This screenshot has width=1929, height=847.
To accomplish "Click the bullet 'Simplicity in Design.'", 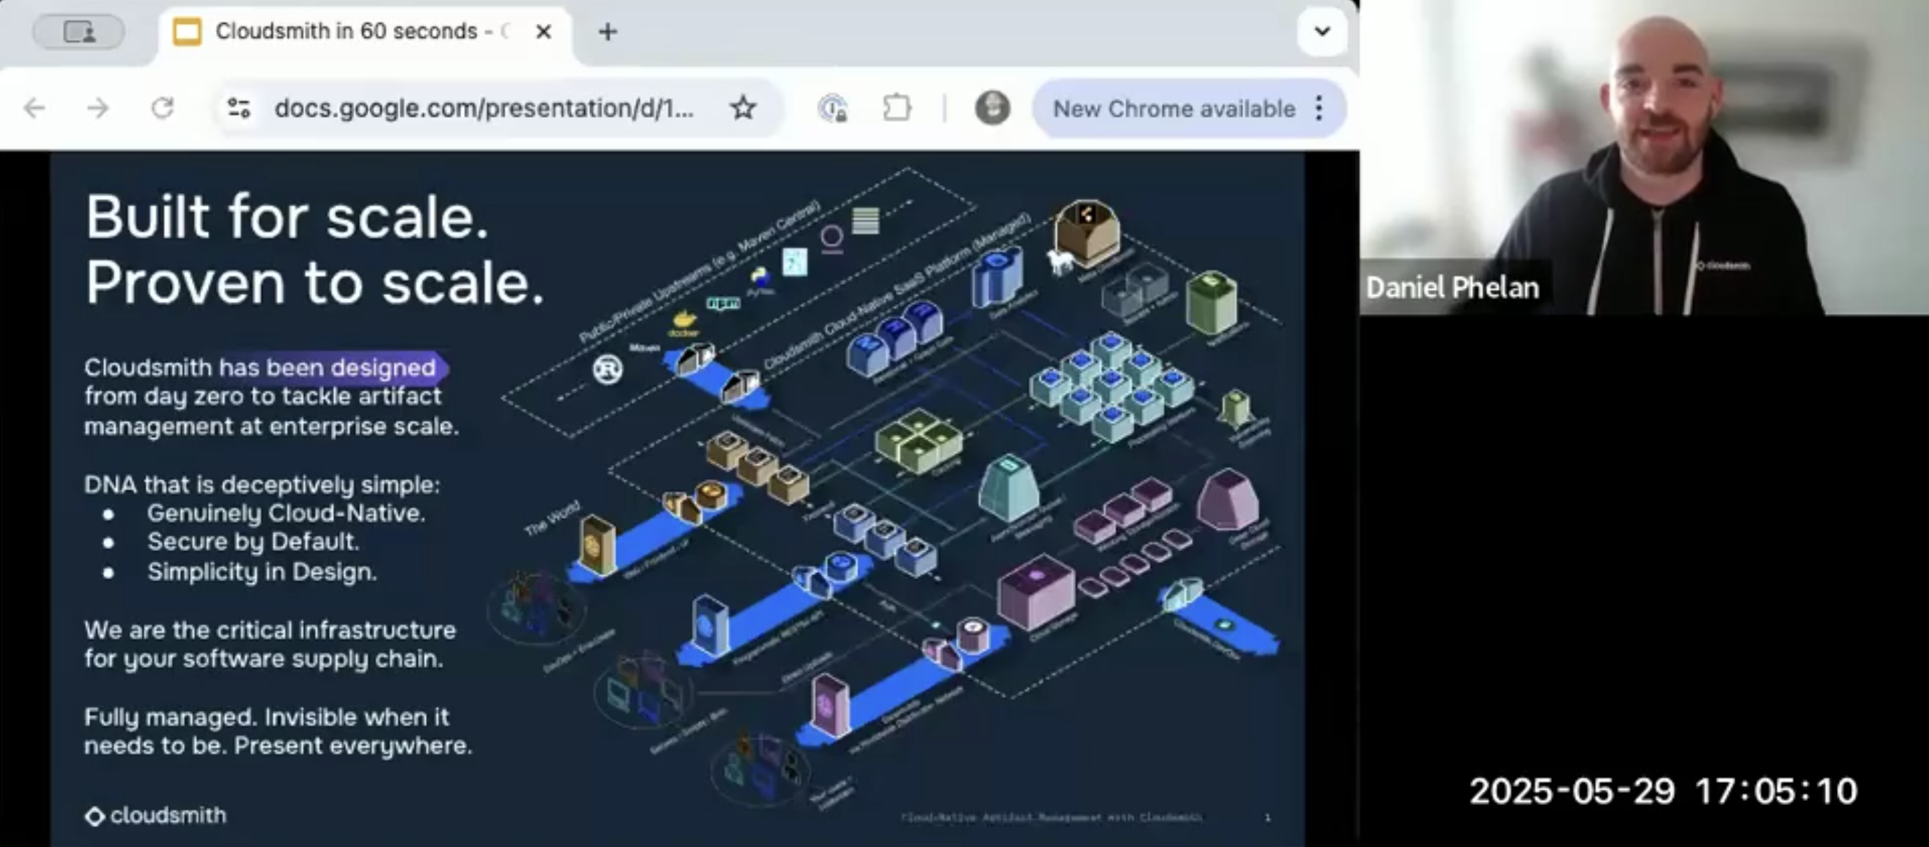I will 262,572.
